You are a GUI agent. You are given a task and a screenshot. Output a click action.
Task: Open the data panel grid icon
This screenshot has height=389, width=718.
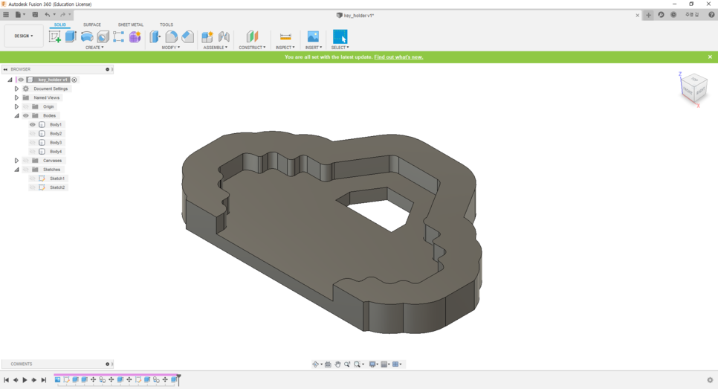(6, 15)
